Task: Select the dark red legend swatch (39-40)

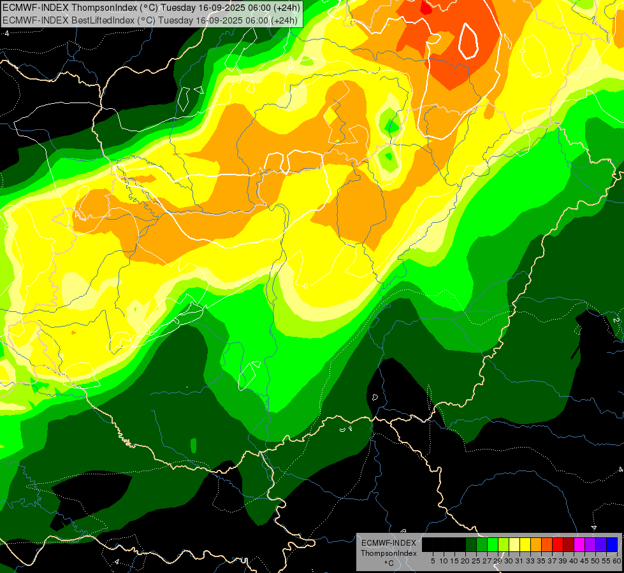Action: 569,544
